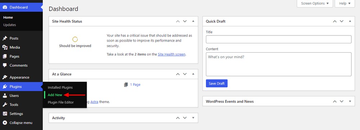Click the Plugins plug icon
Image resolution: width=360 pixels, height=130 pixels.
coord(5,87)
